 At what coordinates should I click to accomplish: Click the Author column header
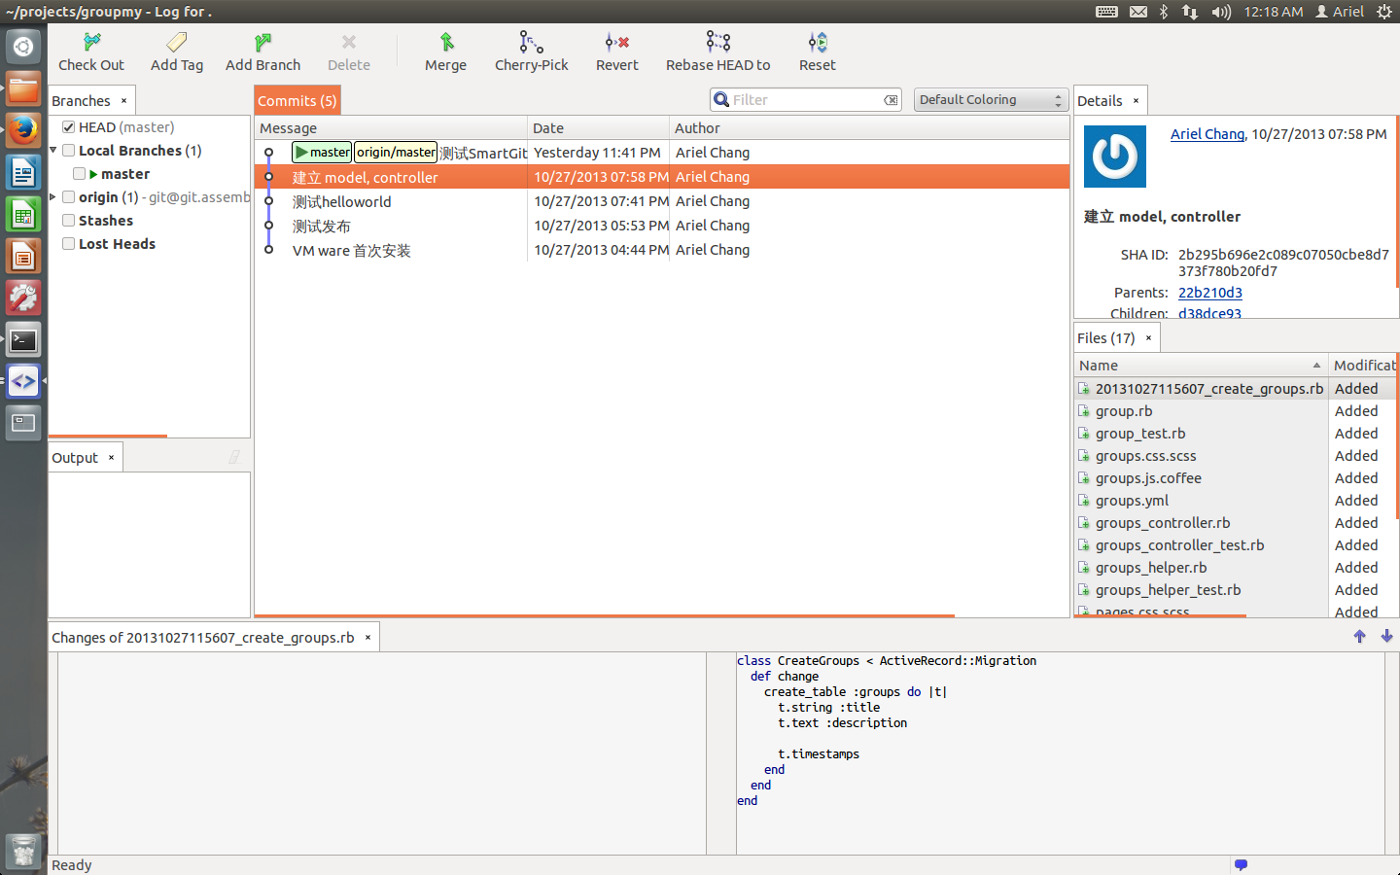pyautogui.click(x=869, y=128)
